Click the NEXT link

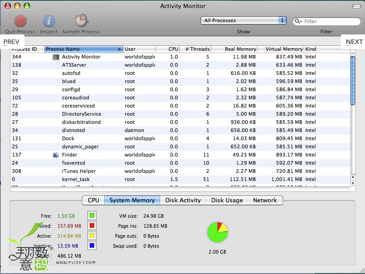click(354, 42)
